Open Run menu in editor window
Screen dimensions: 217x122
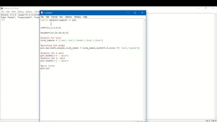click(61, 17)
